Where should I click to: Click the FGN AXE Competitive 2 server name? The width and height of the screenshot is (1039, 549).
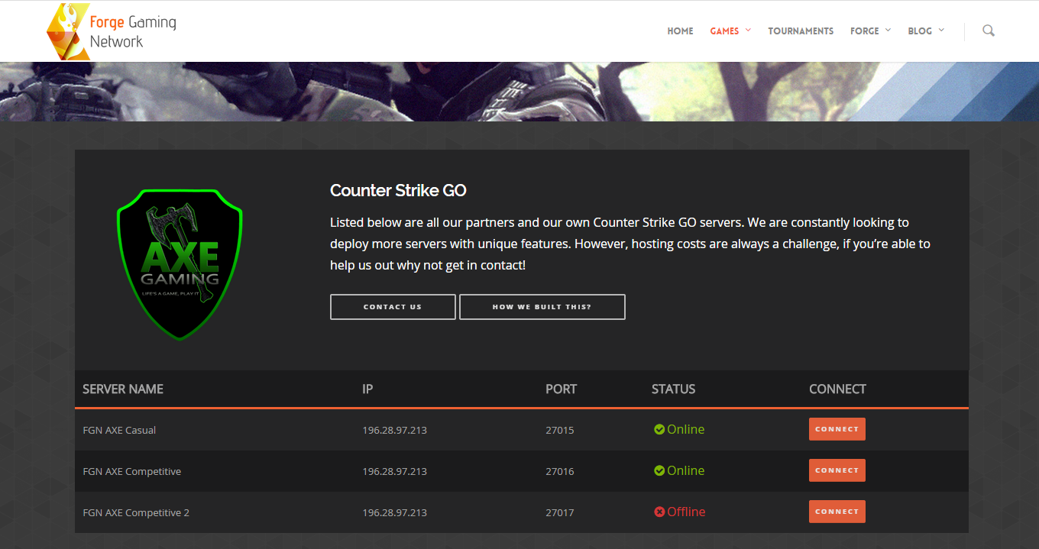tap(136, 513)
